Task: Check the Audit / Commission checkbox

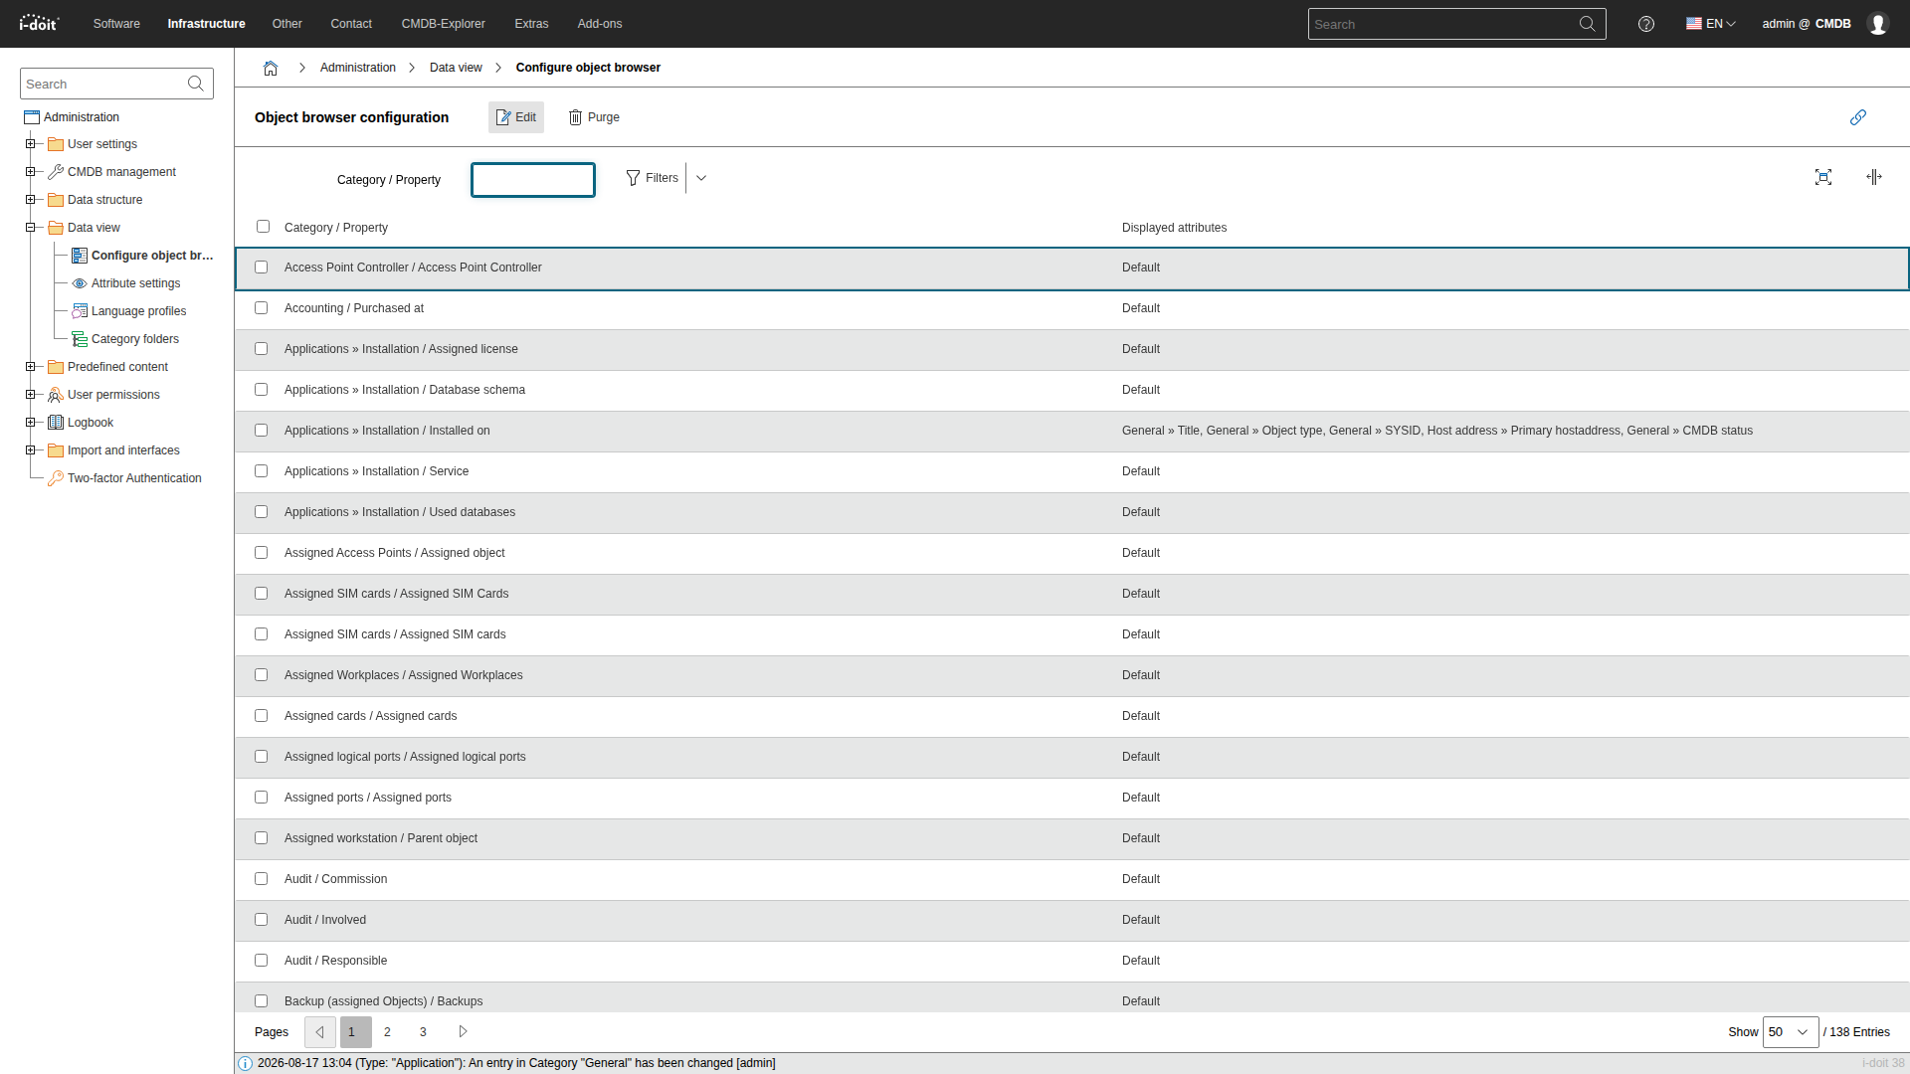Action: 261,879
